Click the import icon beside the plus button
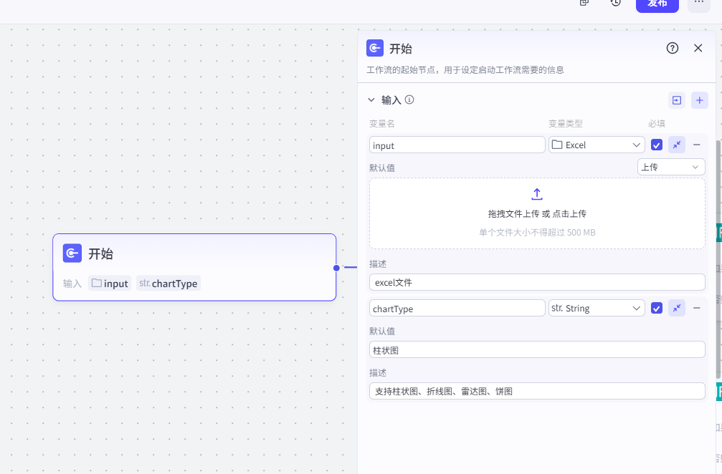Viewport: 722px width, 474px height. tap(676, 100)
